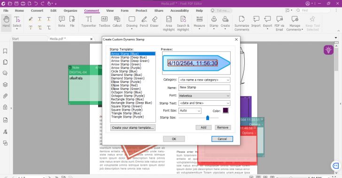Open the Media.pdf document tab
The height and width of the screenshot is (178, 342).
pyautogui.click(x=70, y=39)
